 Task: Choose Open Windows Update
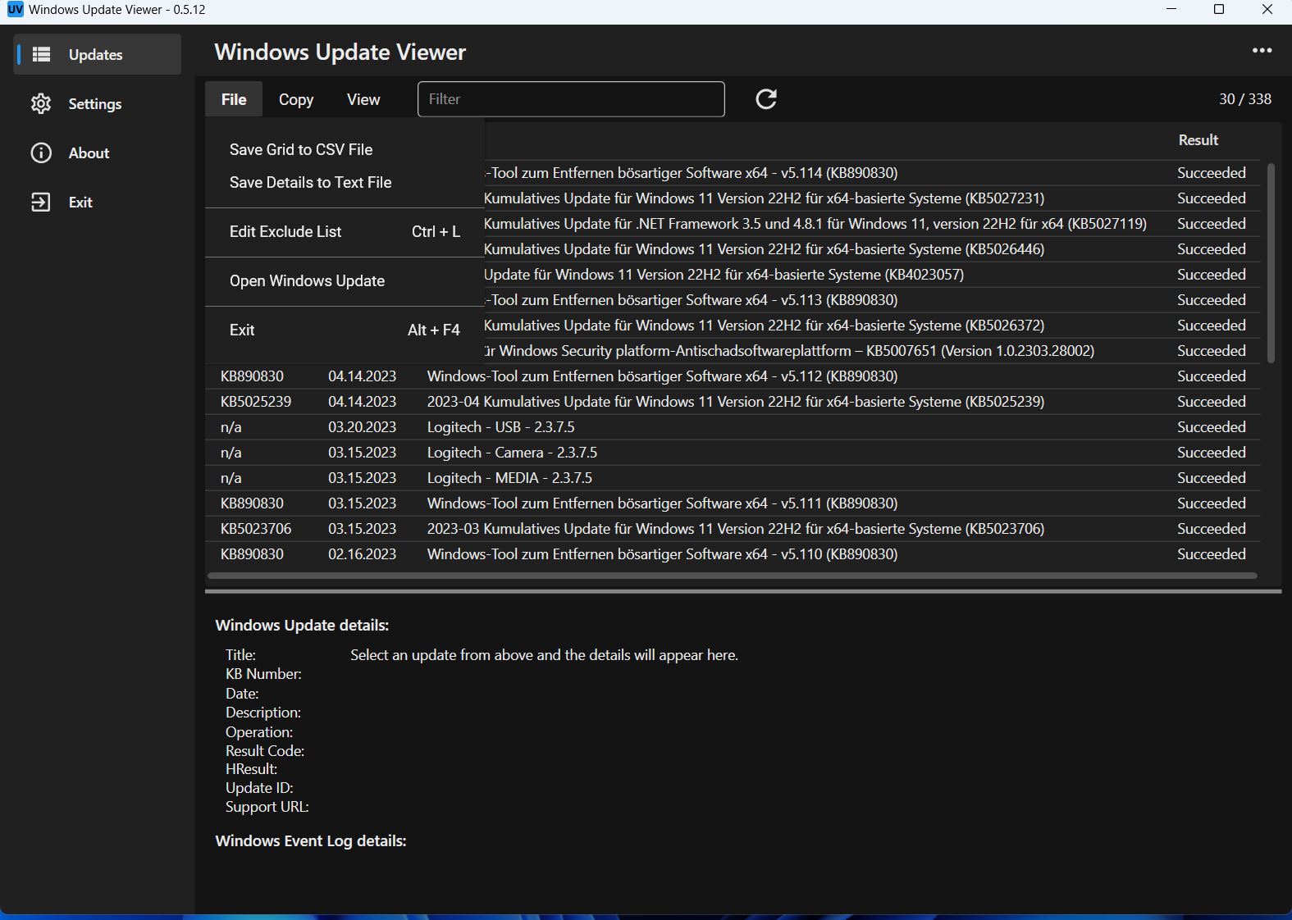click(x=345, y=280)
